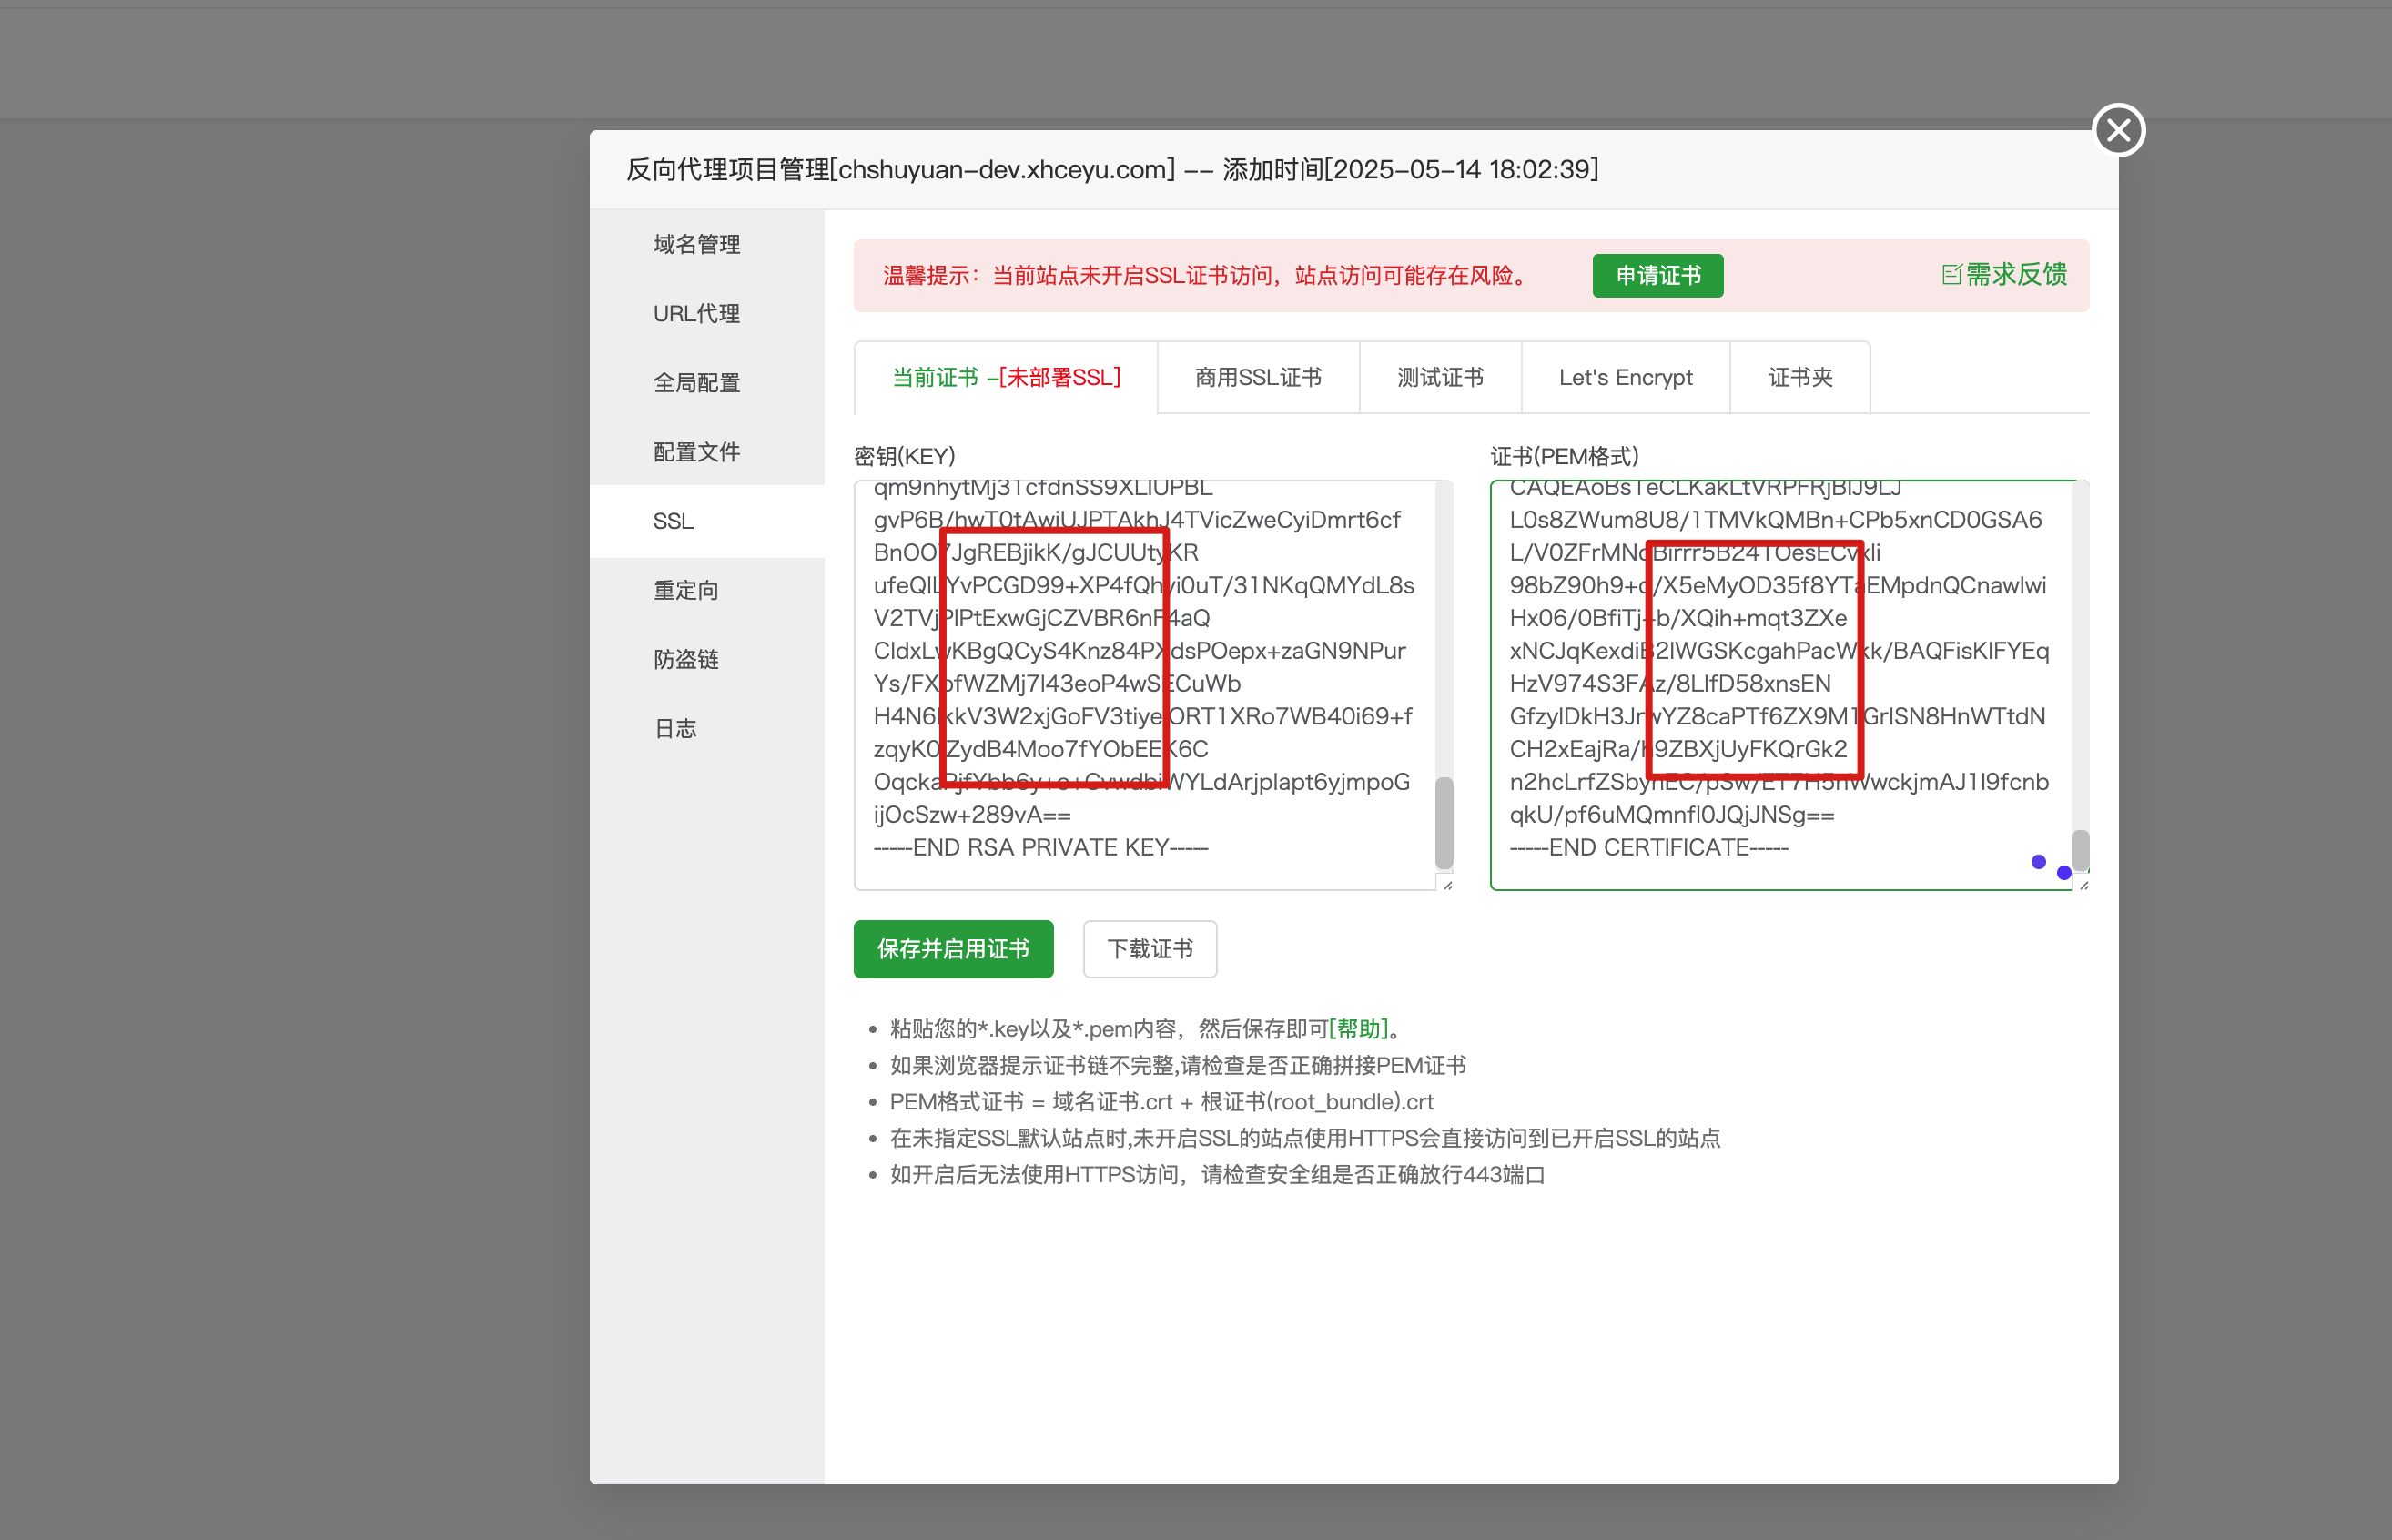Close the reverse proxy management dialog
The image size is (2392, 1540).
[2118, 130]
